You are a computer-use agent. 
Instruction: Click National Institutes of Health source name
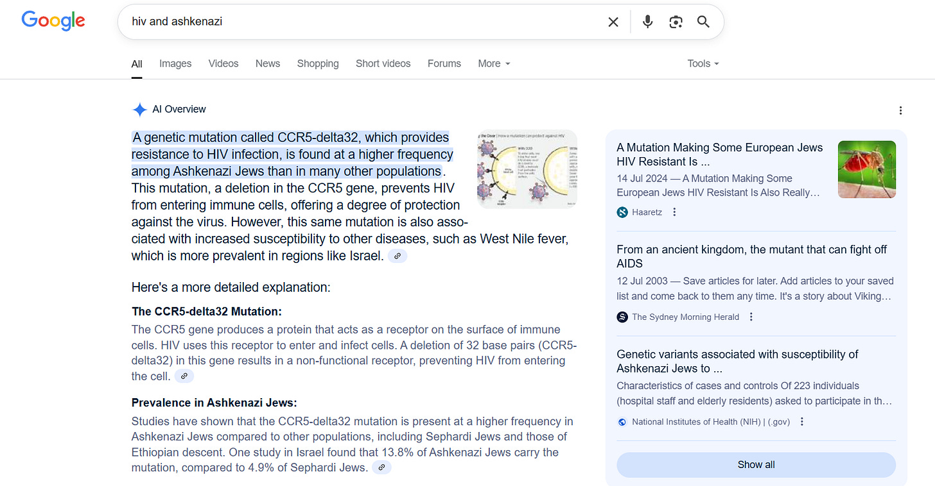click(711, 422)
